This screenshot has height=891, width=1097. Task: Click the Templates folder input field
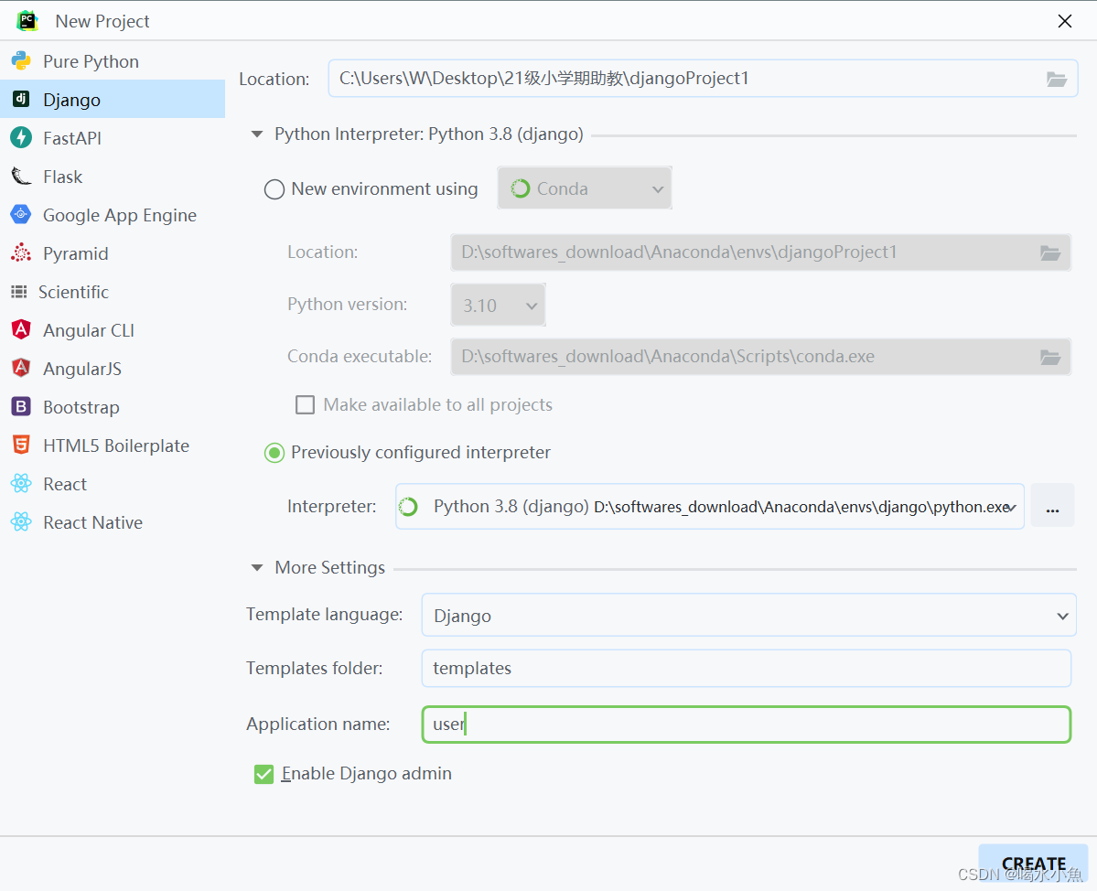click(747, 669)
